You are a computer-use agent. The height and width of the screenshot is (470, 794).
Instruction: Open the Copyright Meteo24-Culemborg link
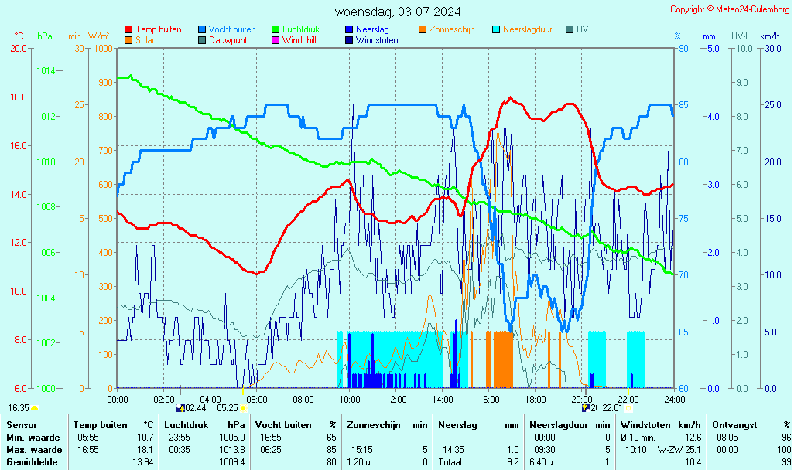pos(730,9)
